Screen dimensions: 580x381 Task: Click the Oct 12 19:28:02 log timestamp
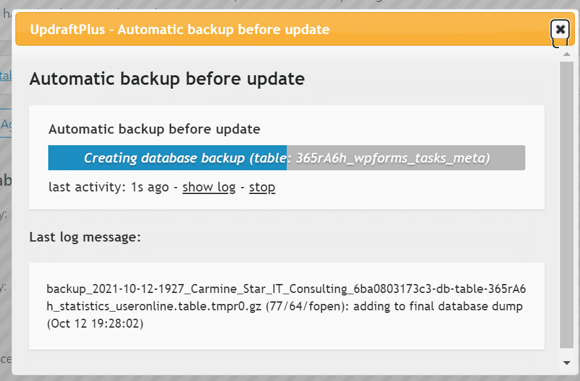(x=95, y=323)
